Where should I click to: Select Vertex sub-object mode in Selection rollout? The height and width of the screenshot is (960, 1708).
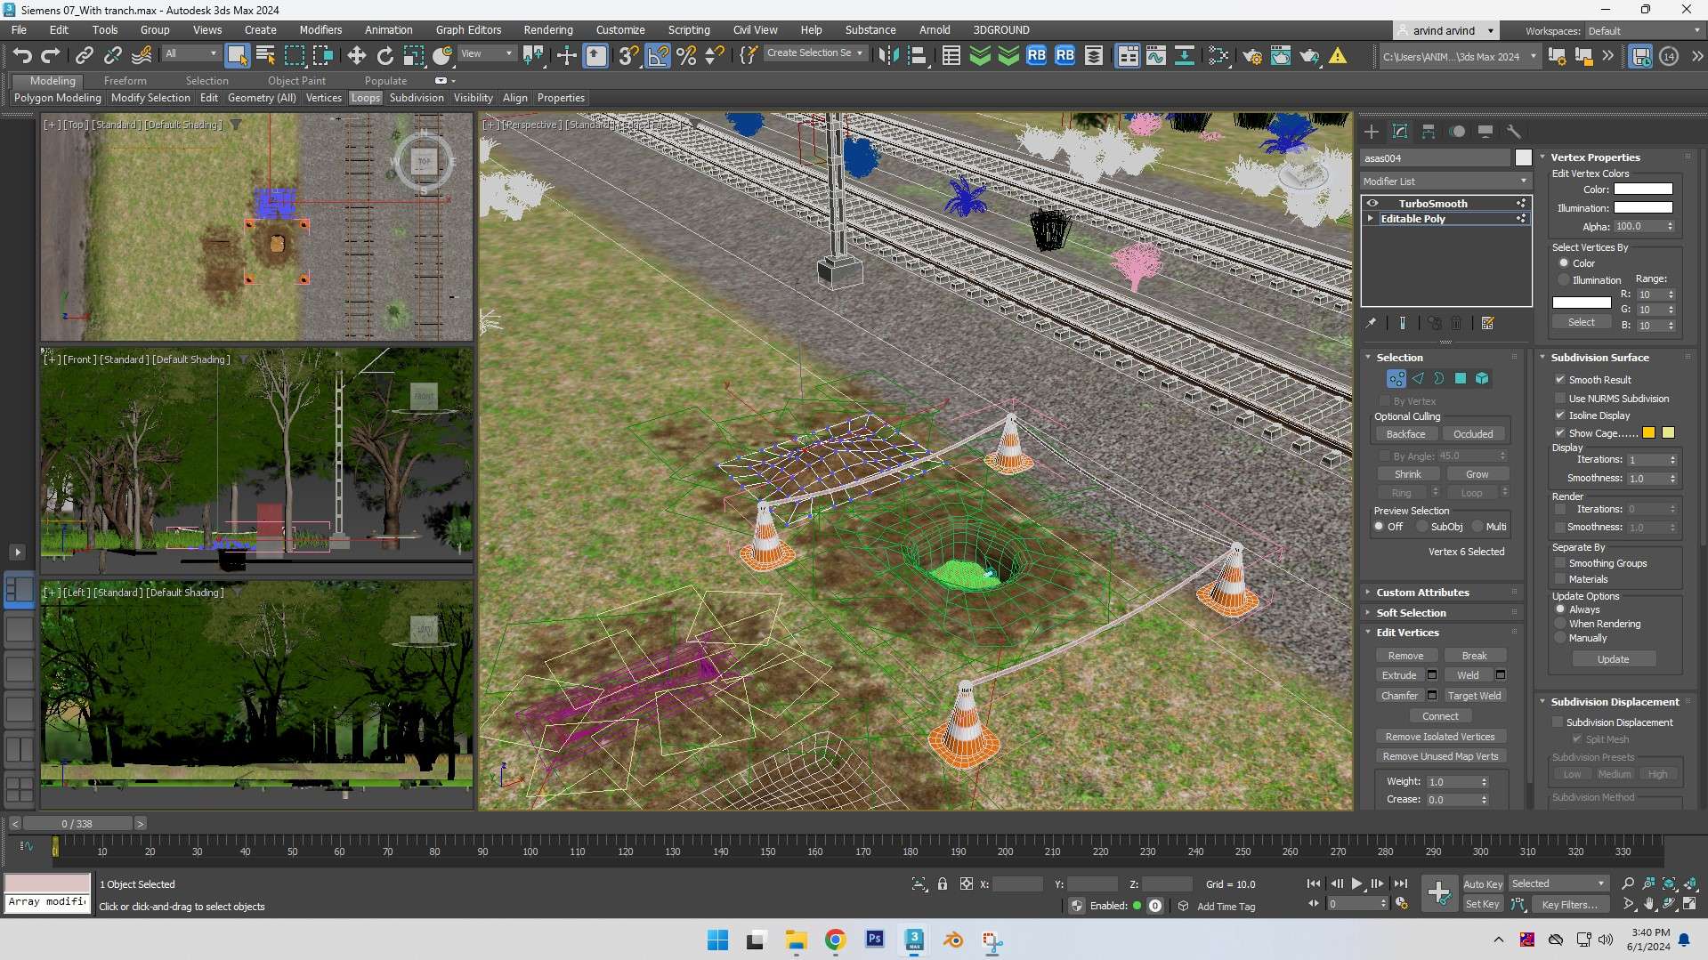(1395, 378)
